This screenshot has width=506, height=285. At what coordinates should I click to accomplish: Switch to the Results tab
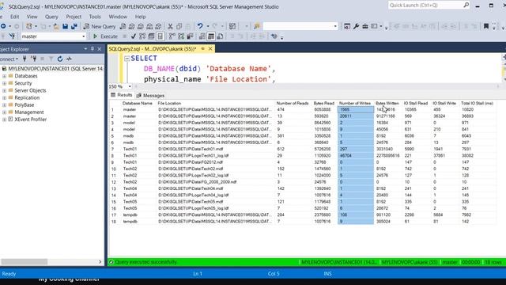coord(122,95)
